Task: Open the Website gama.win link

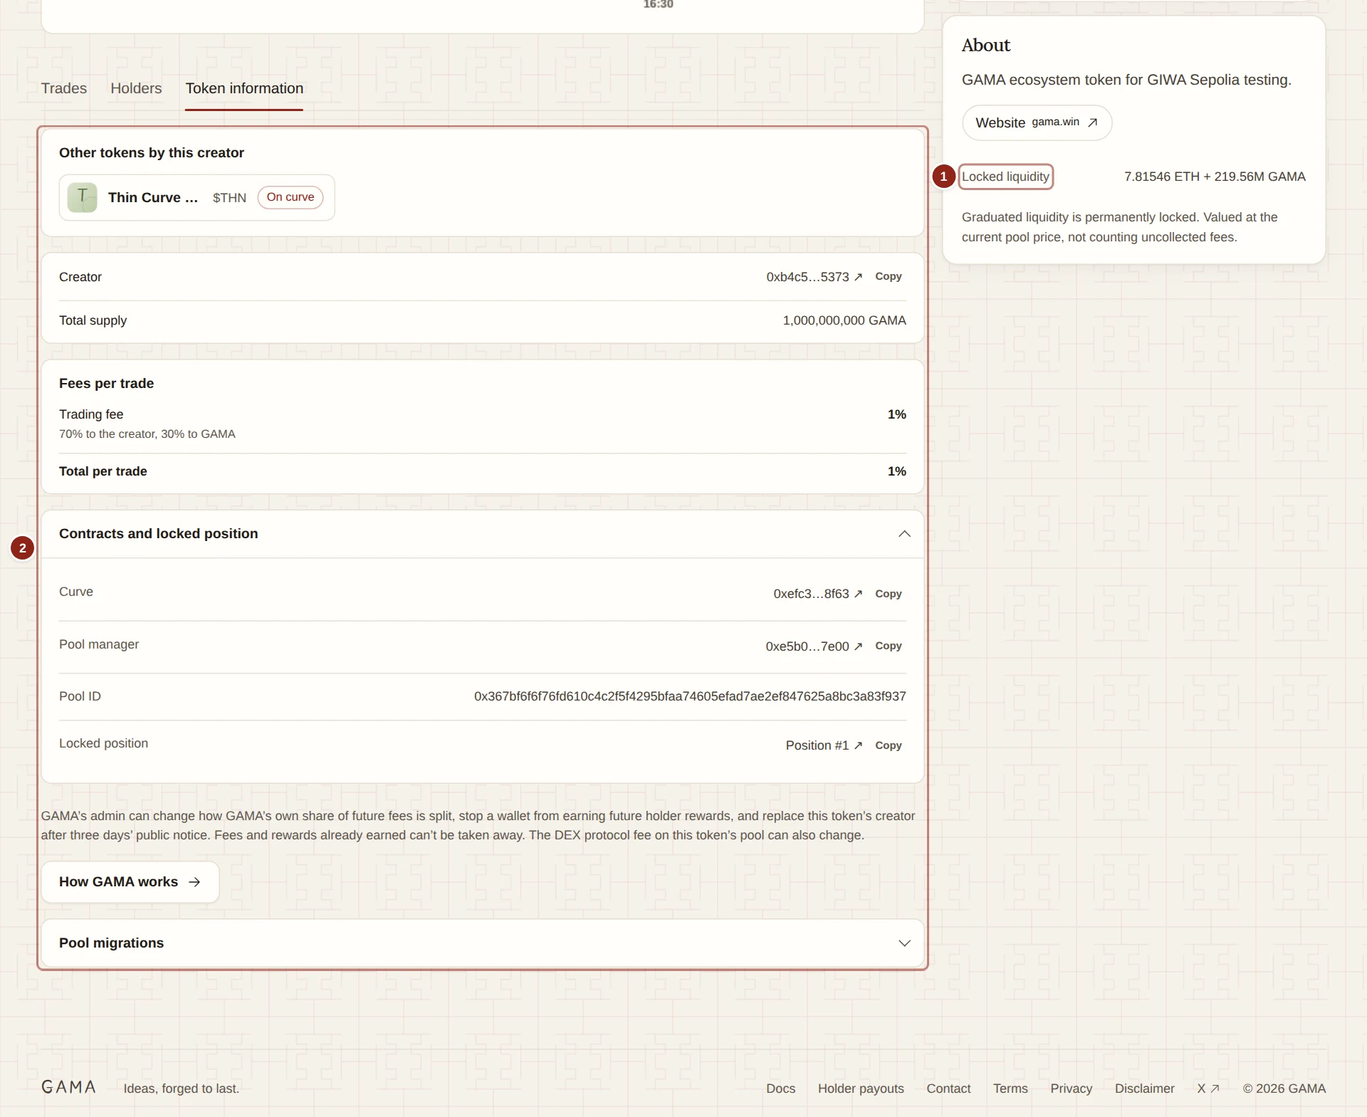Action: click(x=1037, y=123)
